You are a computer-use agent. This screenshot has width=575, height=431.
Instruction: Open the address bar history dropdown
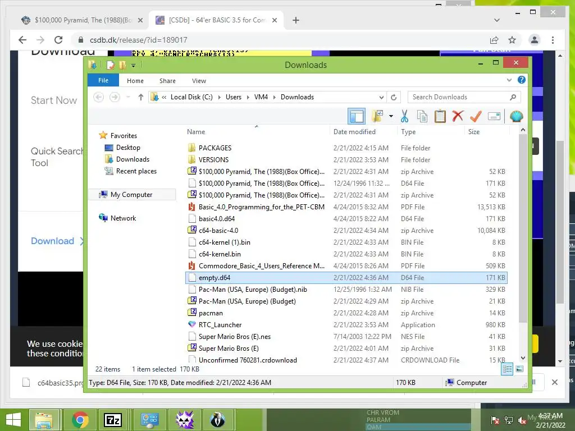click(x=381, y=97)
